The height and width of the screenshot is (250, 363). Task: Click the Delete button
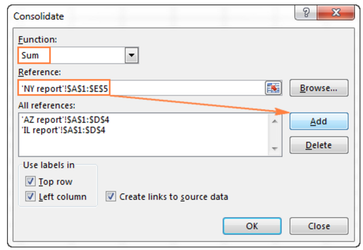pyautogui.click(x=319, y=145)
